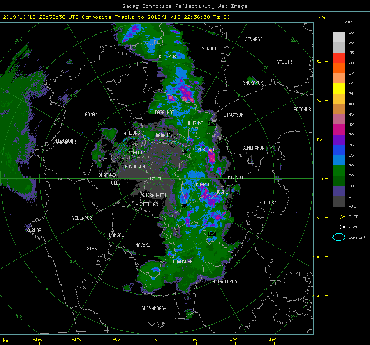This screenshot has width=370, height=345.
Task: Click the YADGIR city label
Action: point(284,62)
